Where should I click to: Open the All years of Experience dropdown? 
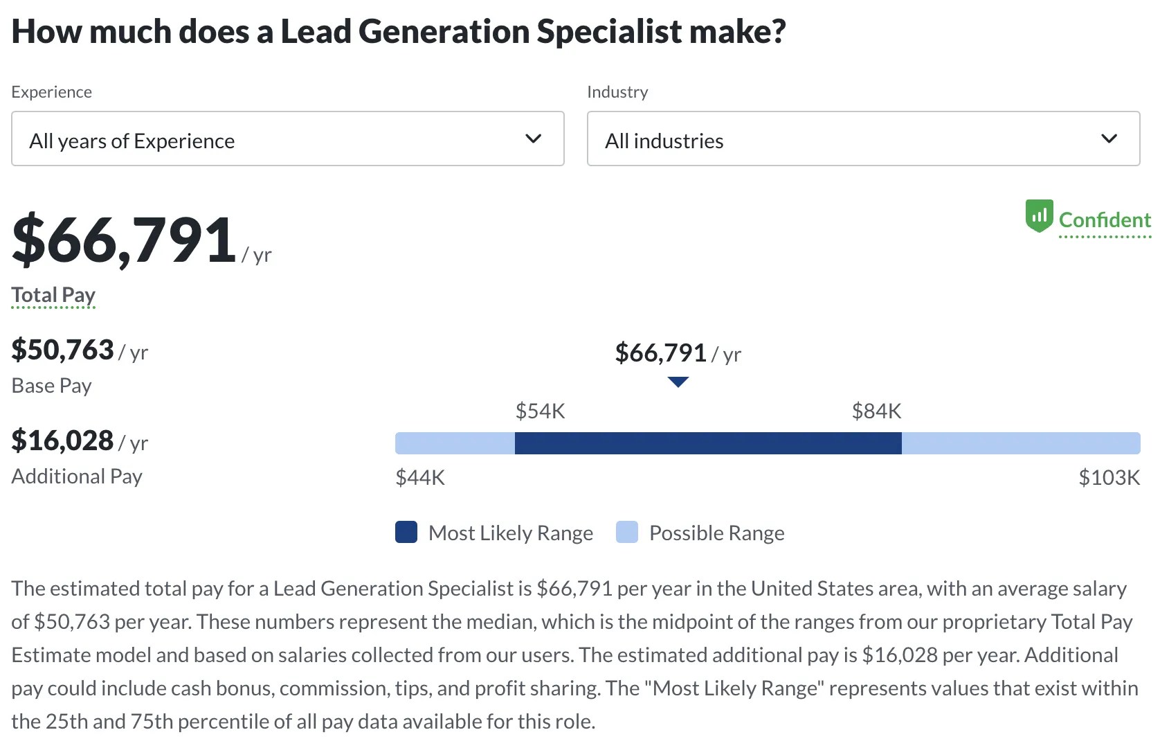287,139
